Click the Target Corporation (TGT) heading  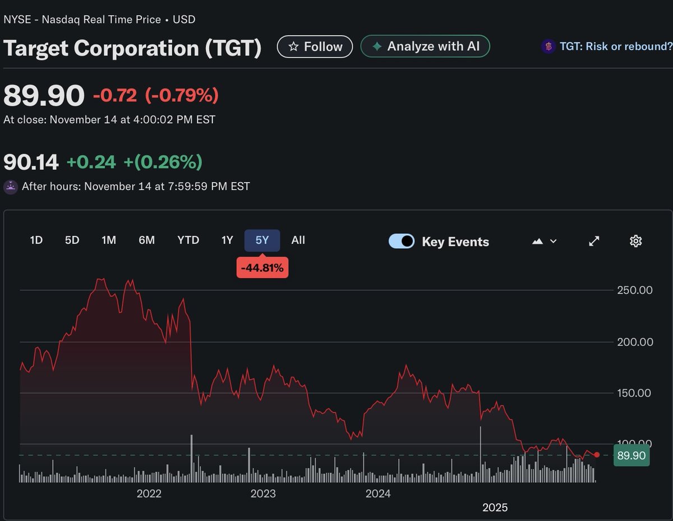(133, 48)
